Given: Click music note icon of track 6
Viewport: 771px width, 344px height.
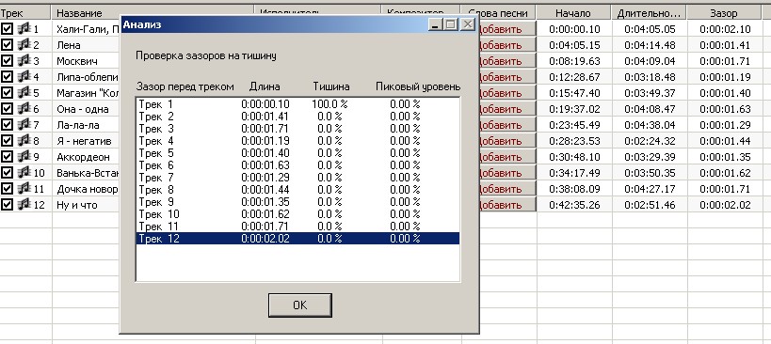Looking at the screenshot, I should pyautogui.click(x=24, y=108).
